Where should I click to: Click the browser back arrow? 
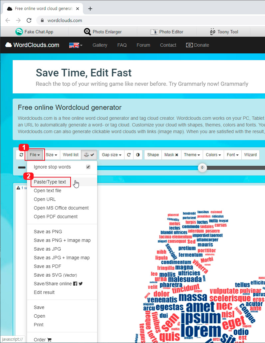tap(8, 20)
